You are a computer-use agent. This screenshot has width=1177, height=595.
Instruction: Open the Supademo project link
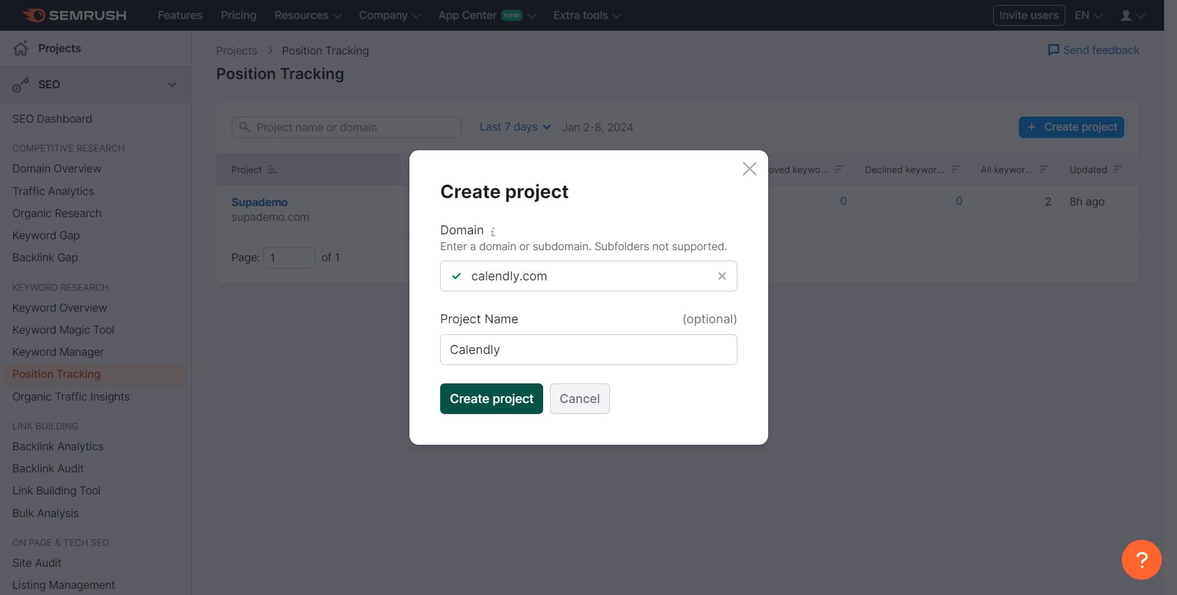point(259,201)
